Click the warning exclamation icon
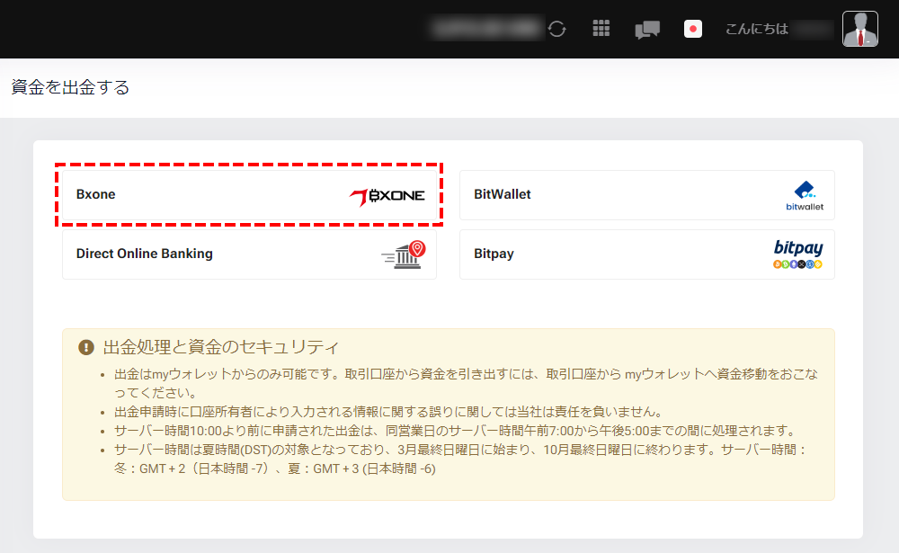The image size is (899, 553). [x=86, y=347]
